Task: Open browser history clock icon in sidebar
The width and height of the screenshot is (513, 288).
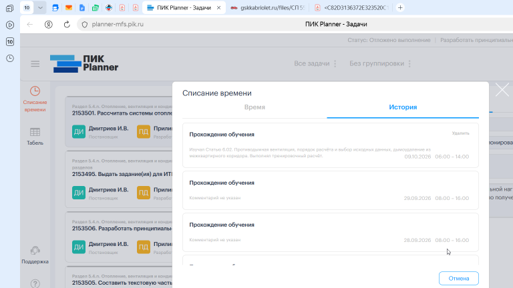Action: (10, 59)
